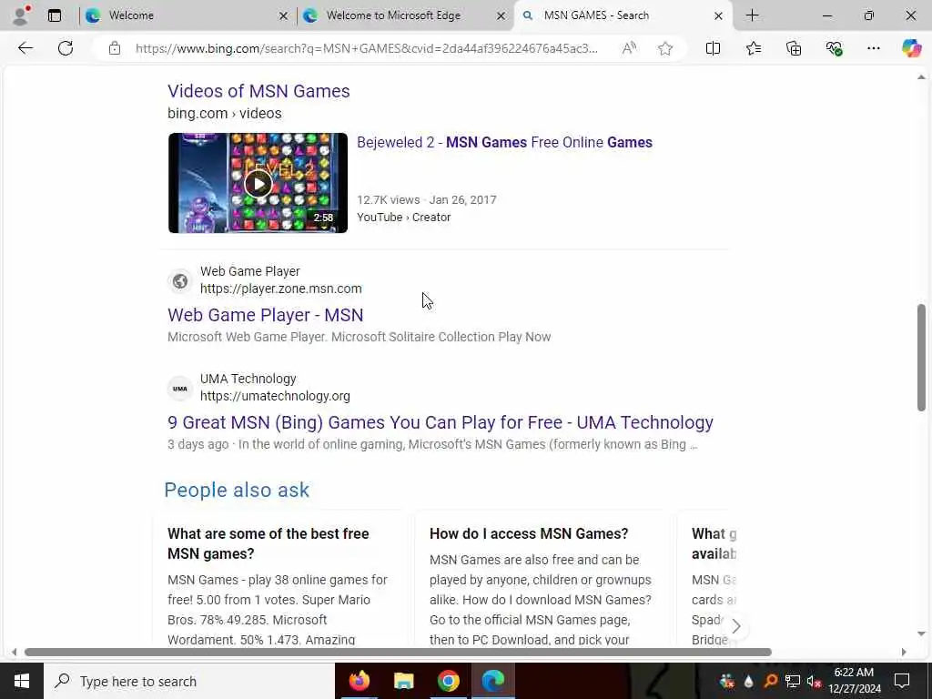Close the MSN GAMES - Search tab

pyautogui.click(x=718, y=16)
